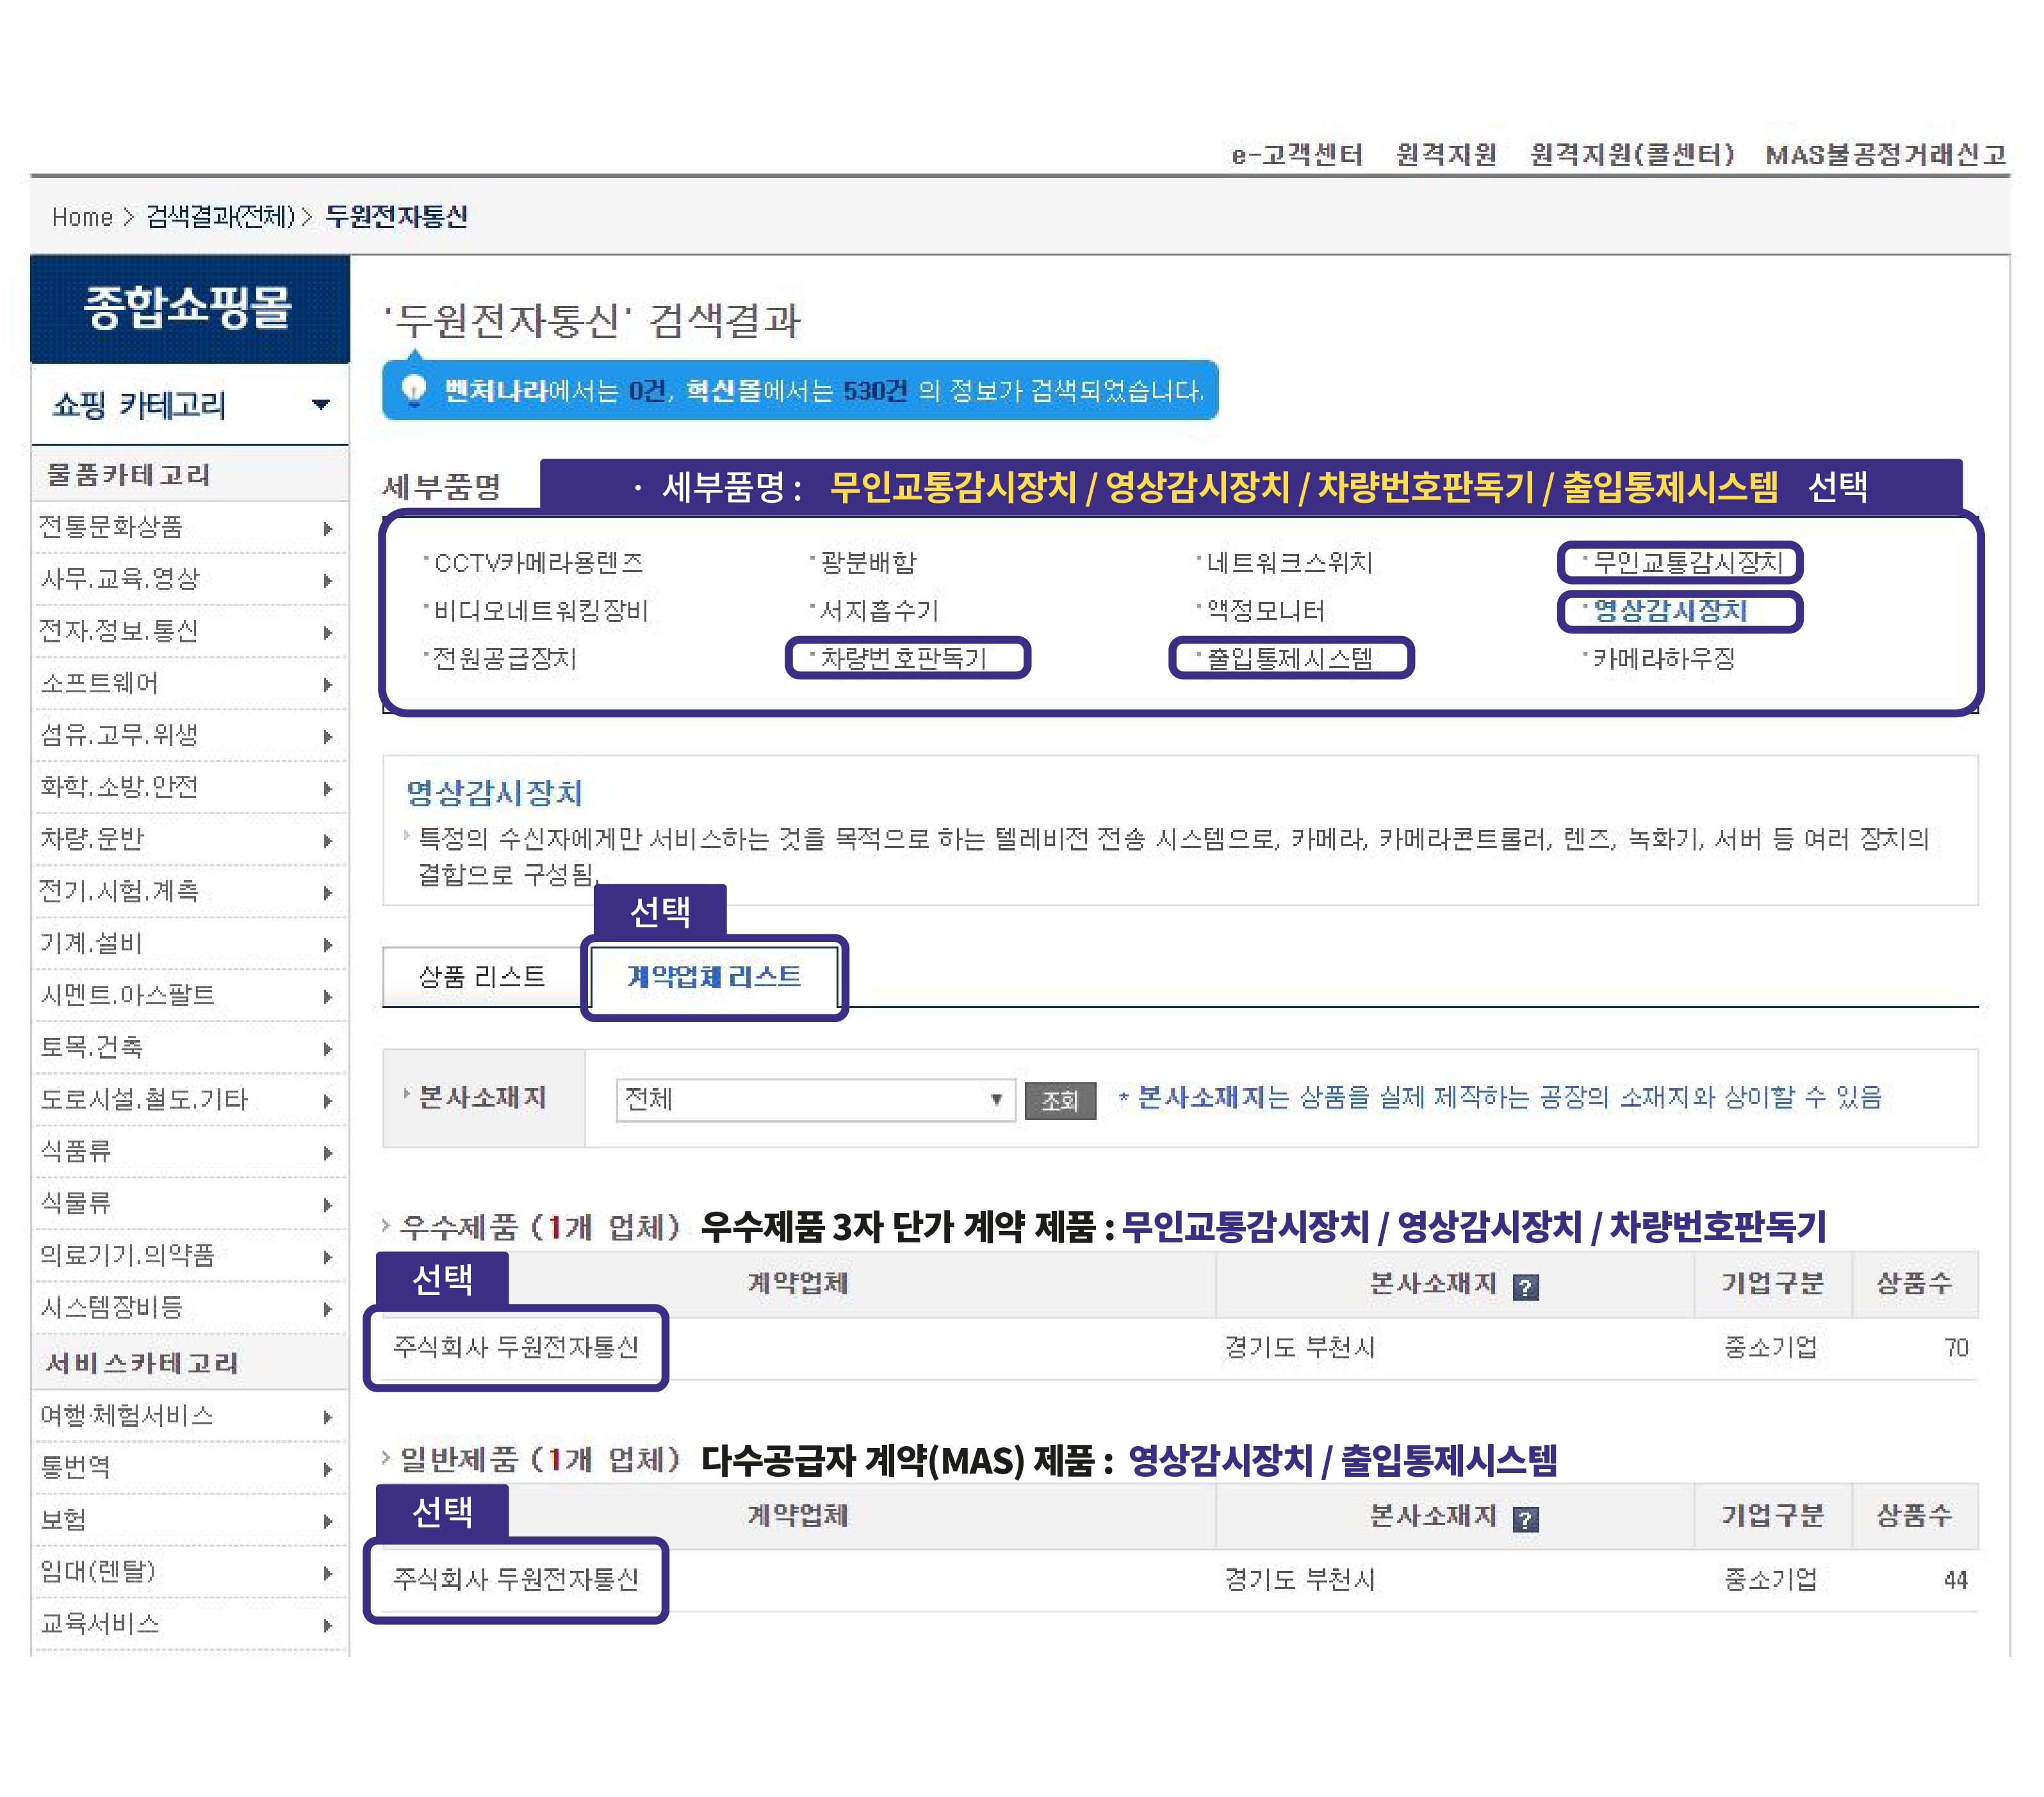This screenshot has height=1797, width=2044.
Task: Select 카메라하우징 sub-item
Action: click(1664, 659)
